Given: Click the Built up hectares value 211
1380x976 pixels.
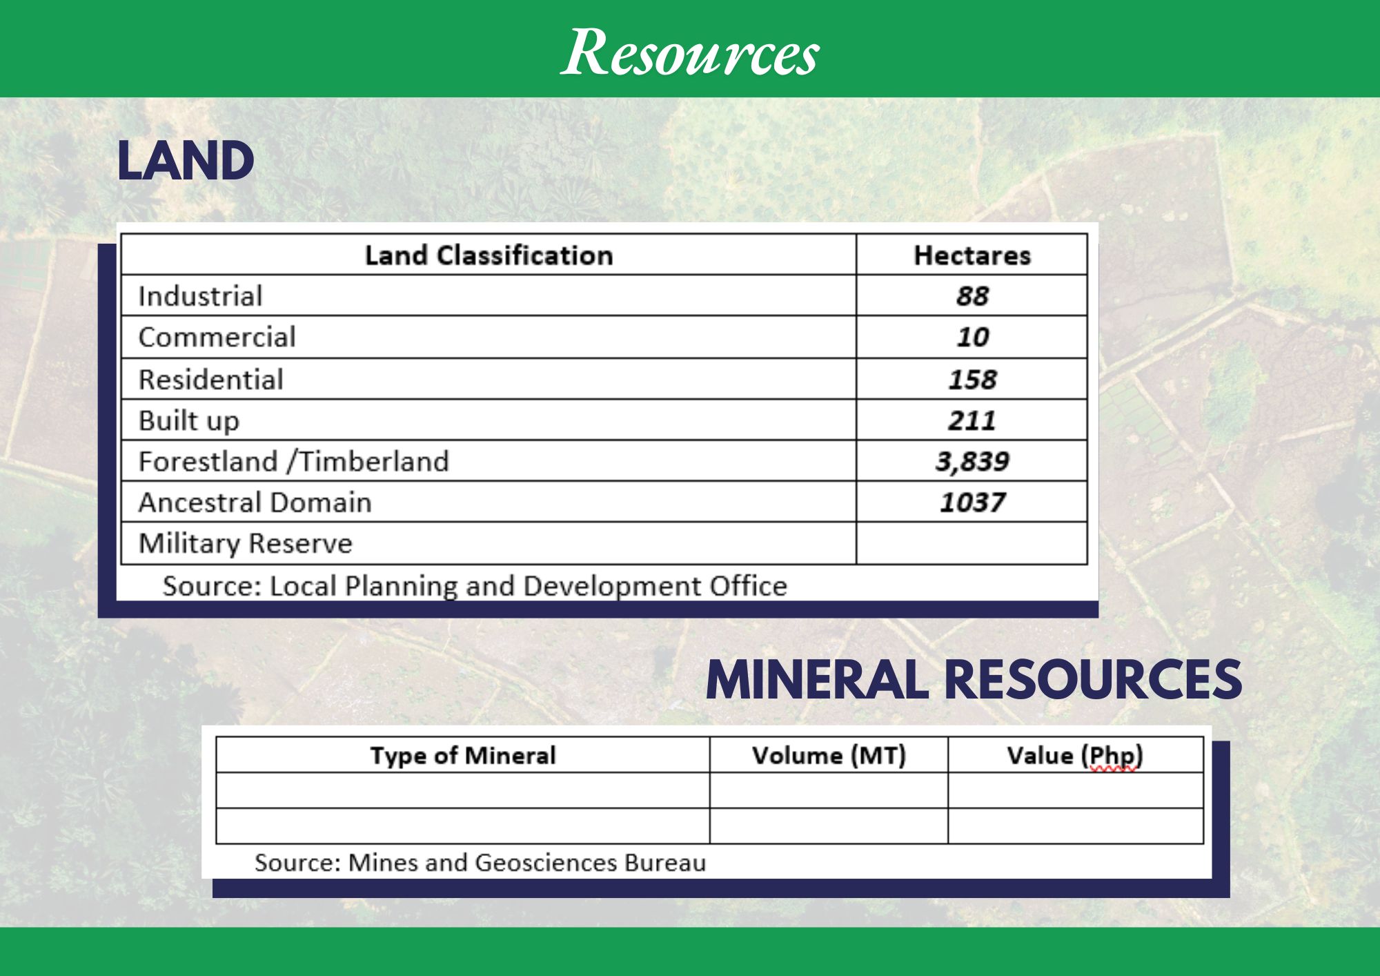Looking at the screenshot, I should click(x=972, y=420).
